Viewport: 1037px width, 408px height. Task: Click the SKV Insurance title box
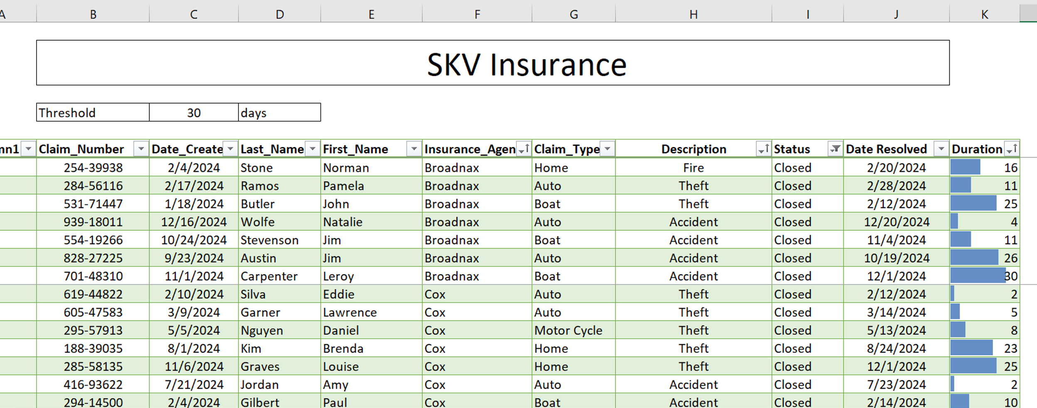(x=526, y=63)
